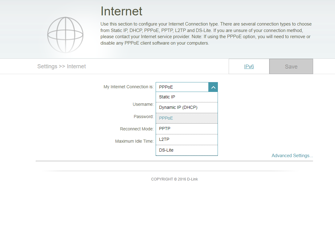This screenshot has height=230, width=335.
Task: Open Advanced Settings link
Action: pos(292,156)
